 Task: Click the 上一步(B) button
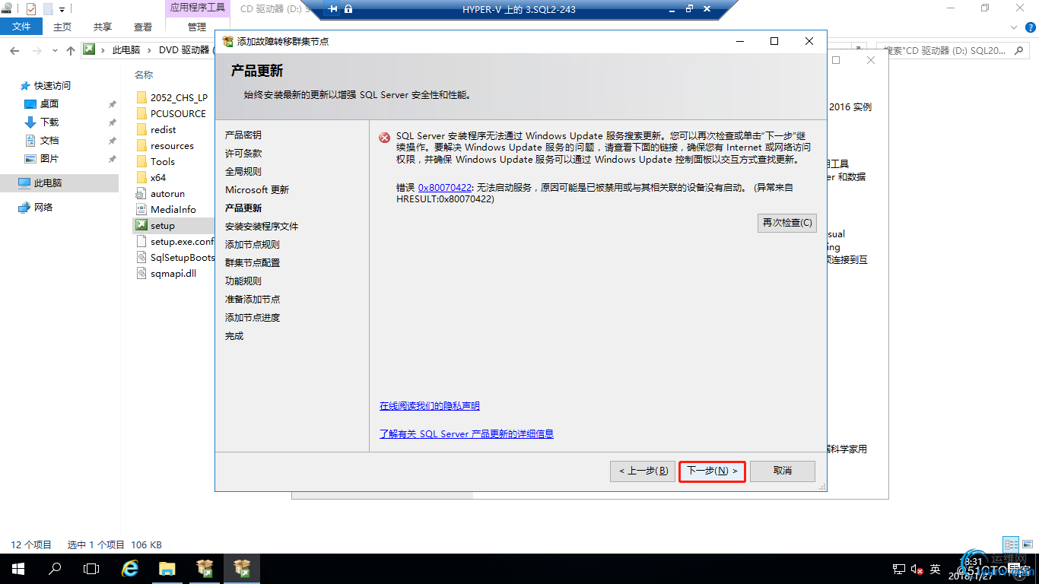pyautogui.click(x=643, y=471)
